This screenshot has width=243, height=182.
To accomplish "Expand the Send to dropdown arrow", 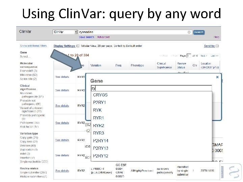I will click(x=217, y=46).
